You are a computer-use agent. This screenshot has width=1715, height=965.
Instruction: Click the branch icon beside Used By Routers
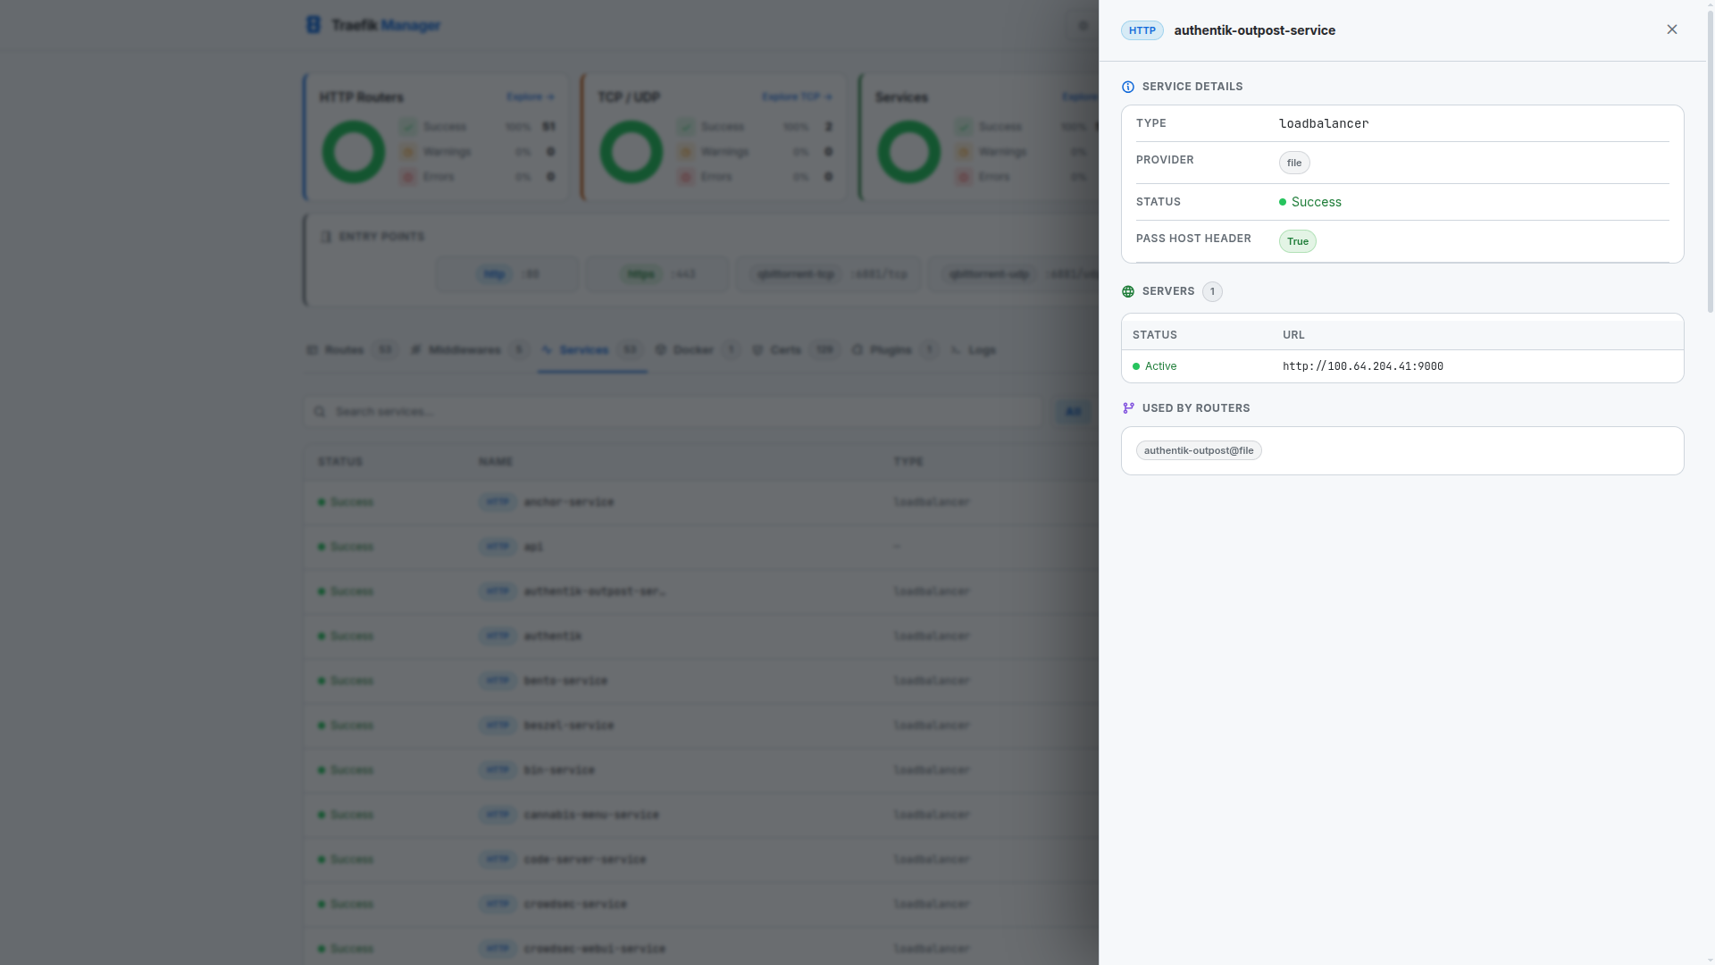pos(1127,408)
